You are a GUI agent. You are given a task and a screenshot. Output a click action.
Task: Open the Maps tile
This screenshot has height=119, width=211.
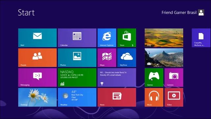(107, 58)
